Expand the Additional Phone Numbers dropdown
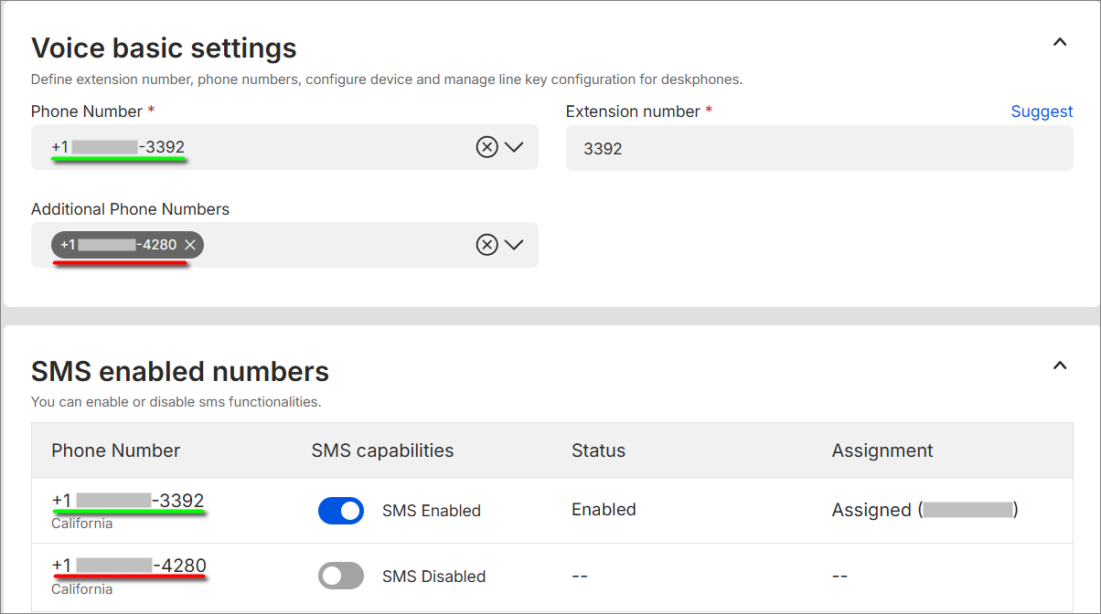Screen dimensions: 1101x614 [x=514, y=245]
